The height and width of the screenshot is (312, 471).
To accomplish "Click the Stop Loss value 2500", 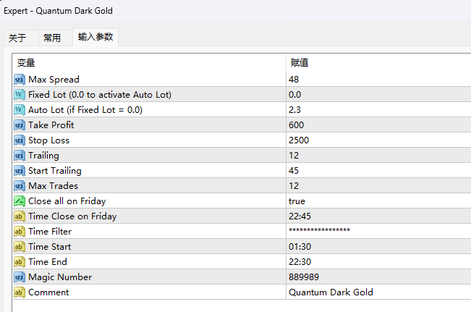I will click(x=298, y=140).
